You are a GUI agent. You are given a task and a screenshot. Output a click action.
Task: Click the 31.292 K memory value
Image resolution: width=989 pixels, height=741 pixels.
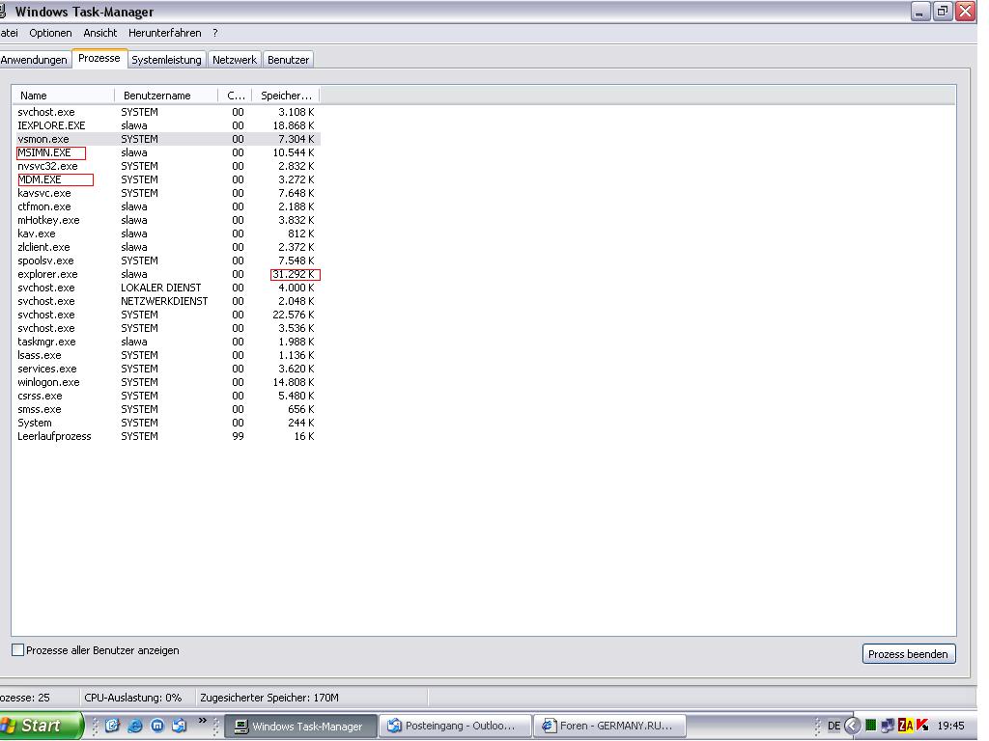point(294,274)
